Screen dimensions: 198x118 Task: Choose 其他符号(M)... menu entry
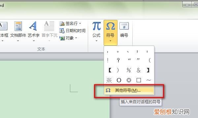pyautogui.click(x=129, y=90)
